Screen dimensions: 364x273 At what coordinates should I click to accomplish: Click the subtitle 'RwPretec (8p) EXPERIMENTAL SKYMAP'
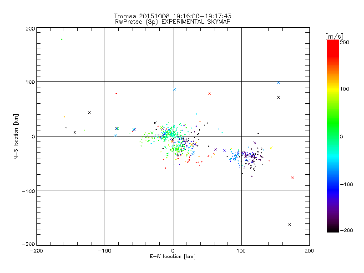coord(172,21)
